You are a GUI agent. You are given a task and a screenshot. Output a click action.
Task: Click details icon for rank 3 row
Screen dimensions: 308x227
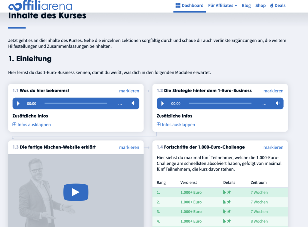(227, 212)
